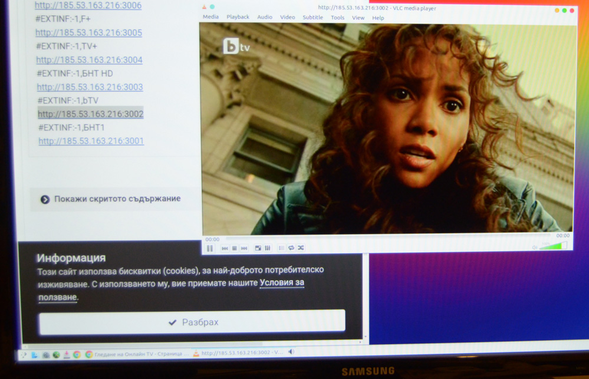
Task: Click the VLC cone title bar icon
Action: (205, 6)
